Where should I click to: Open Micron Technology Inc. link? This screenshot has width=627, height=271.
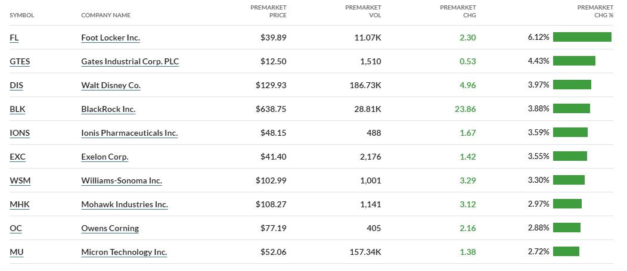coord(124,252)
